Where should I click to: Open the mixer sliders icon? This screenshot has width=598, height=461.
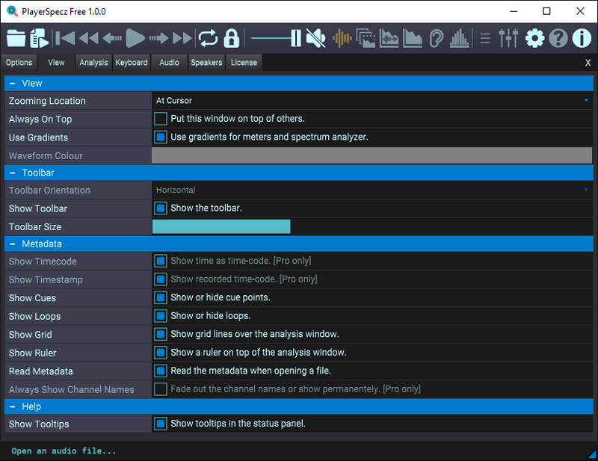pyautogui.click(x=508, y=38)
